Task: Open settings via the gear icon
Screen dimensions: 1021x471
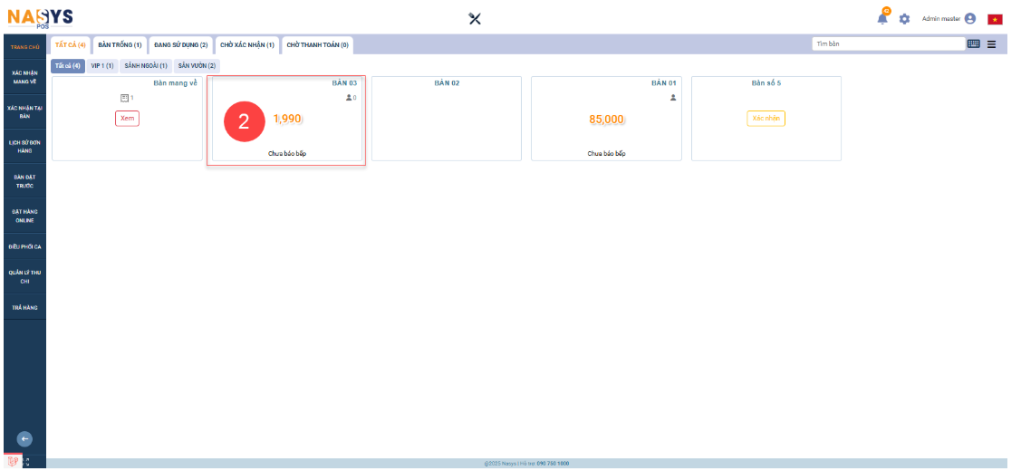Action: coord(903,19)
